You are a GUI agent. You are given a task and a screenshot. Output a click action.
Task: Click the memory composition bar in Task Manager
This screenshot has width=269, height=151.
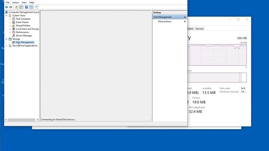click(217, 77)
